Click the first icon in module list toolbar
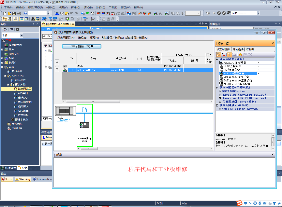The height and width of the screenshot is (207, 282). [218, 54]
